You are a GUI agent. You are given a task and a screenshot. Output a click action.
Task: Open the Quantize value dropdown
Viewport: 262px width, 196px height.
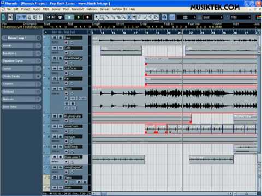[x=241, y=17]
